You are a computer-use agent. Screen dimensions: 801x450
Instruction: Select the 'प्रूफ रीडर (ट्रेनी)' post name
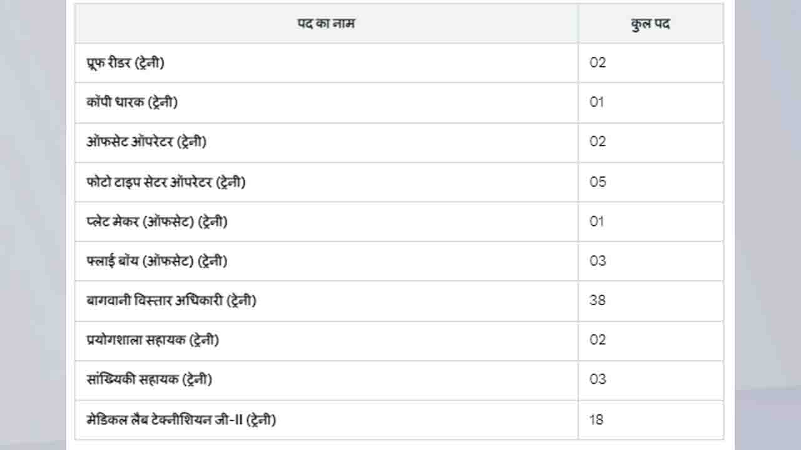point(126,62)
